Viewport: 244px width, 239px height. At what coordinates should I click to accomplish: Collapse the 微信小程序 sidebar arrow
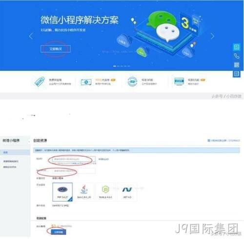coord(29,142)
